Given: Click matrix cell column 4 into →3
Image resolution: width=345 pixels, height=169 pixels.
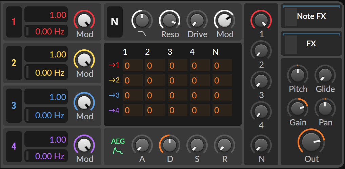Looking at the screenshot, I should click(200, 95).
